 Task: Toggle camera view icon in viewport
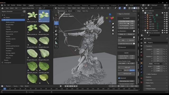[113, 30]
